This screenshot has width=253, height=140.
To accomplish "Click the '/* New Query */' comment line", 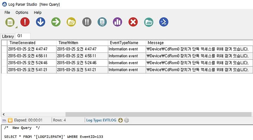I will (x=22, y=128).
